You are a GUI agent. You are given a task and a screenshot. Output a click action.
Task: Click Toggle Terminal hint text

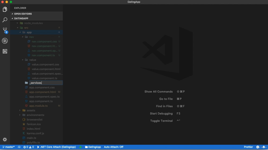(x=161, y=121)
